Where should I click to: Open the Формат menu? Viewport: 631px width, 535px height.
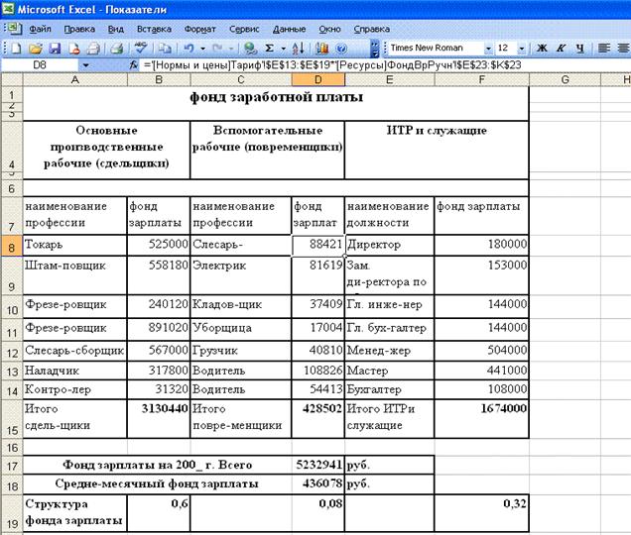pyautogui.click(x=200, y=29)
